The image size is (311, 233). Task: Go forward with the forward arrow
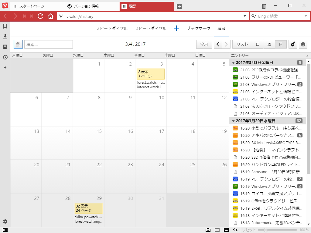pyautogui.click(x=15, y=16)
